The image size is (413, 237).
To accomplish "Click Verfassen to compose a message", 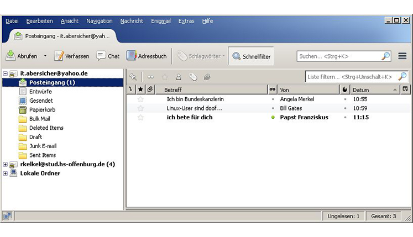I will pos(71,56).
